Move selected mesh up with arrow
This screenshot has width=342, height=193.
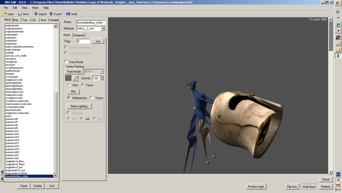(x=2, y=172)
